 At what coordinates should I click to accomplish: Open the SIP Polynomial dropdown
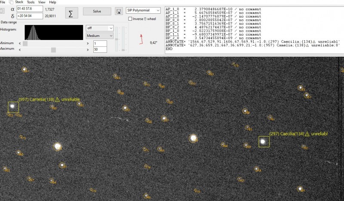tap(143, 10)
